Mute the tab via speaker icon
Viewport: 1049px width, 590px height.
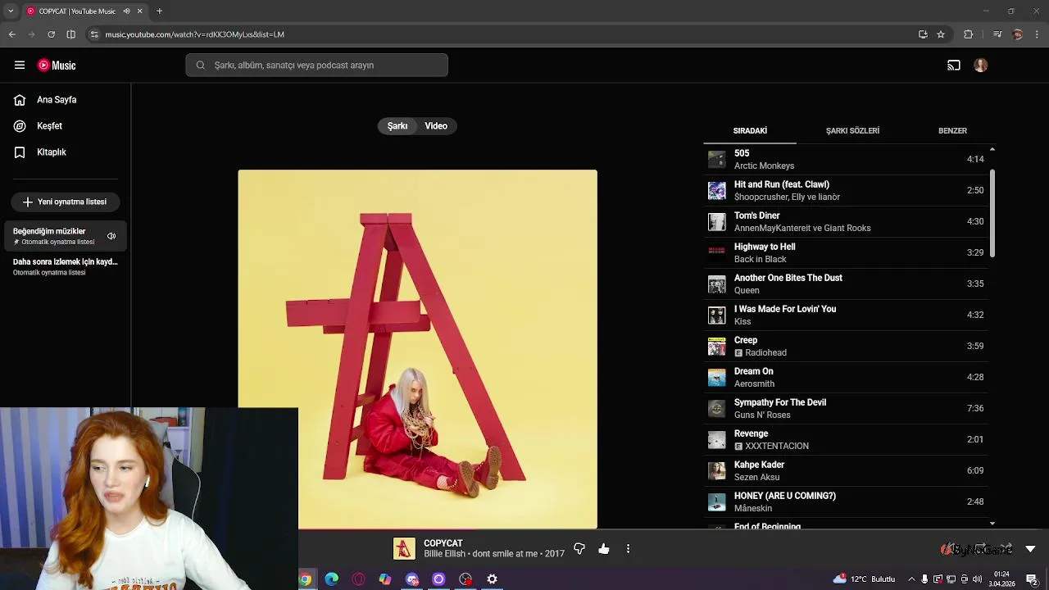[x=126, y=11]
